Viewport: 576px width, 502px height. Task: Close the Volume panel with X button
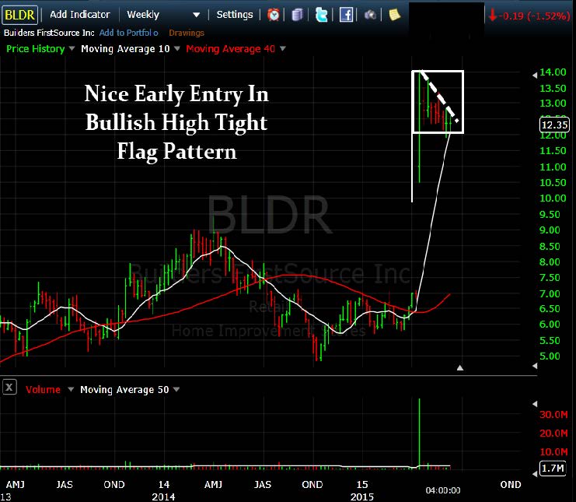click(x=9, y=388)
